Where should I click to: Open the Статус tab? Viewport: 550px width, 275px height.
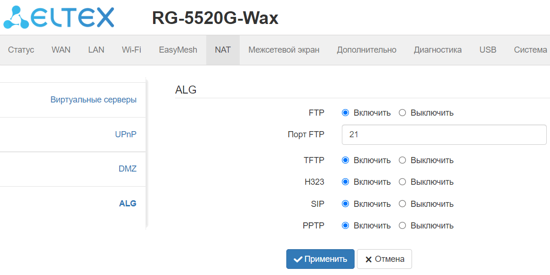click(21, 50)
